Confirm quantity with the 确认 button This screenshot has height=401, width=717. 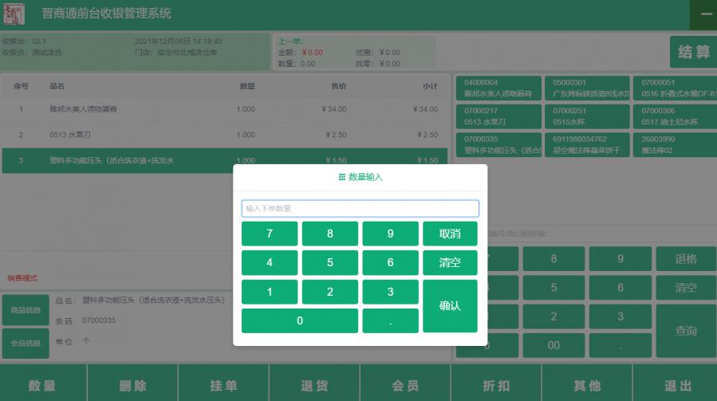(x=450, y=305)
